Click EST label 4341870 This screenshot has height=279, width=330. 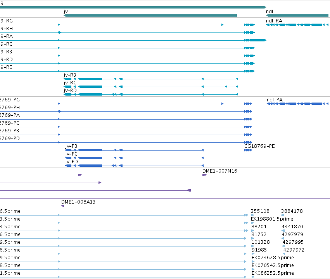click(x=292, y=227)
